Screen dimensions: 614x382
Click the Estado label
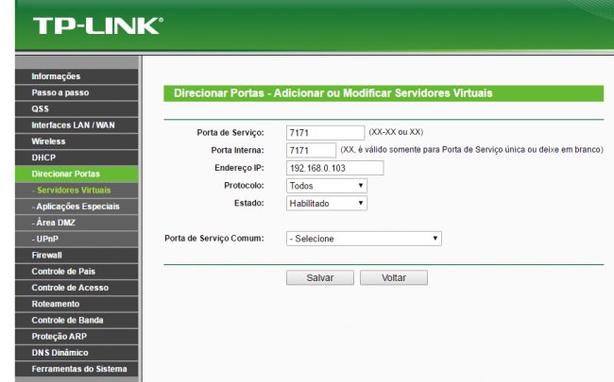(x=249, y=203)
